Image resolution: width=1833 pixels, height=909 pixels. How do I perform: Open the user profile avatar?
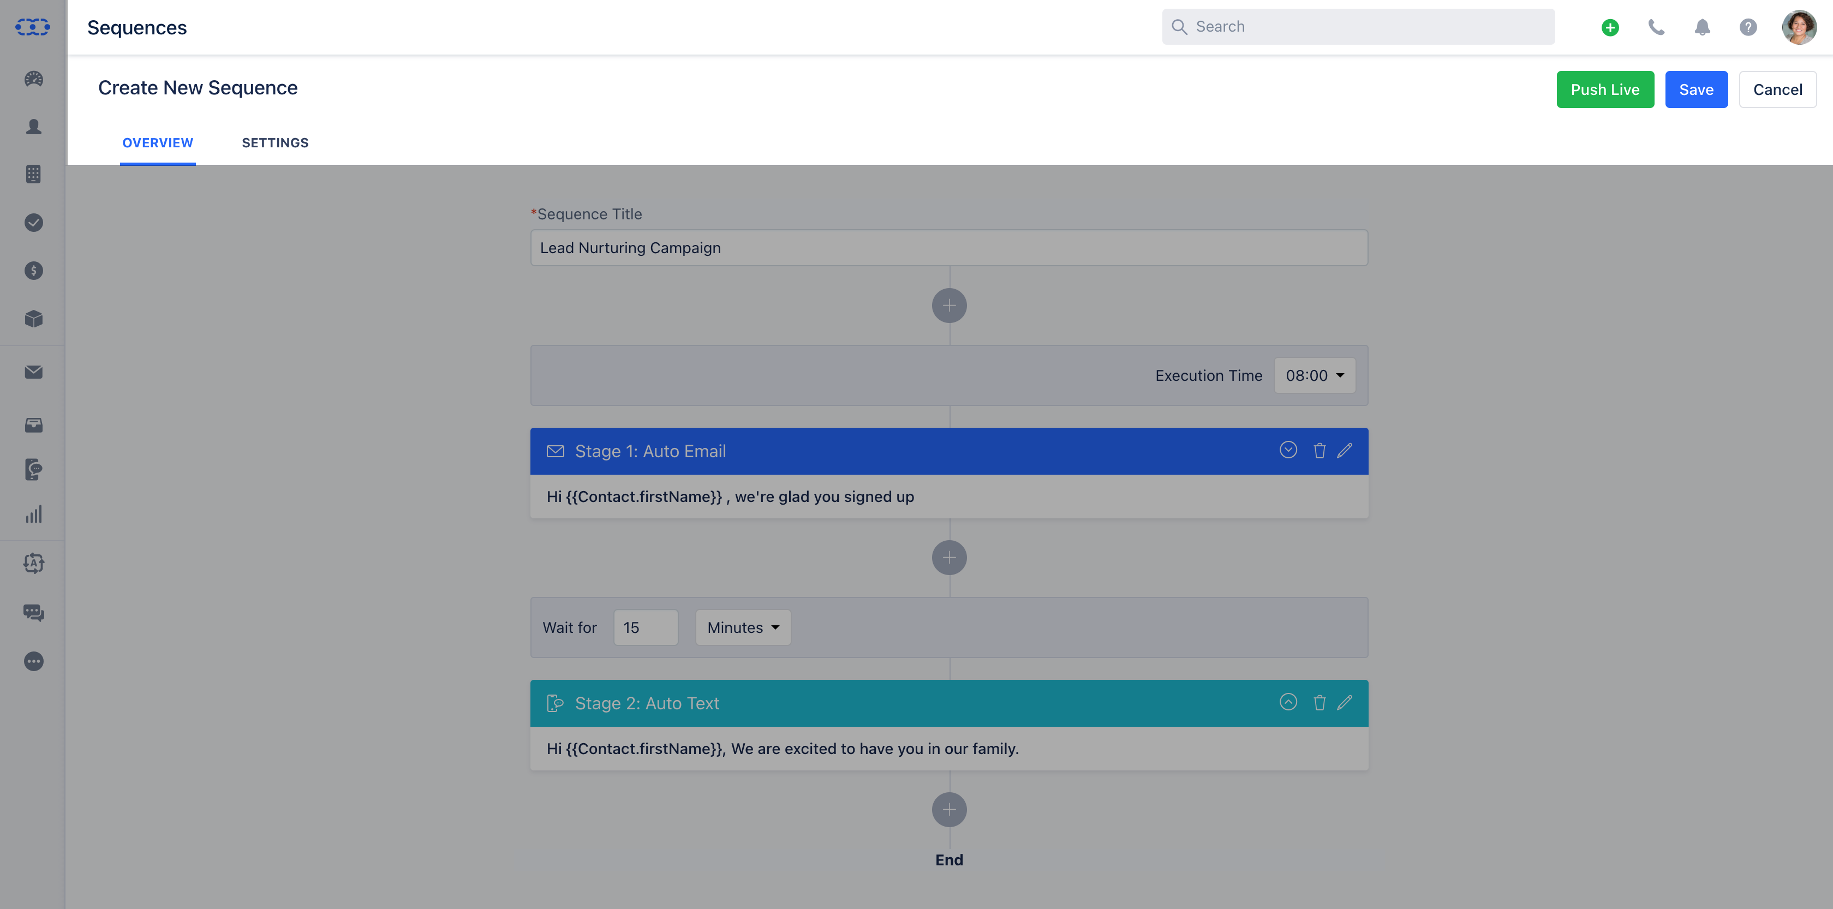1799,27
